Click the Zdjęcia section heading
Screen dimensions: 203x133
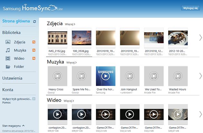pyautogui.click(x=55, y=24)
